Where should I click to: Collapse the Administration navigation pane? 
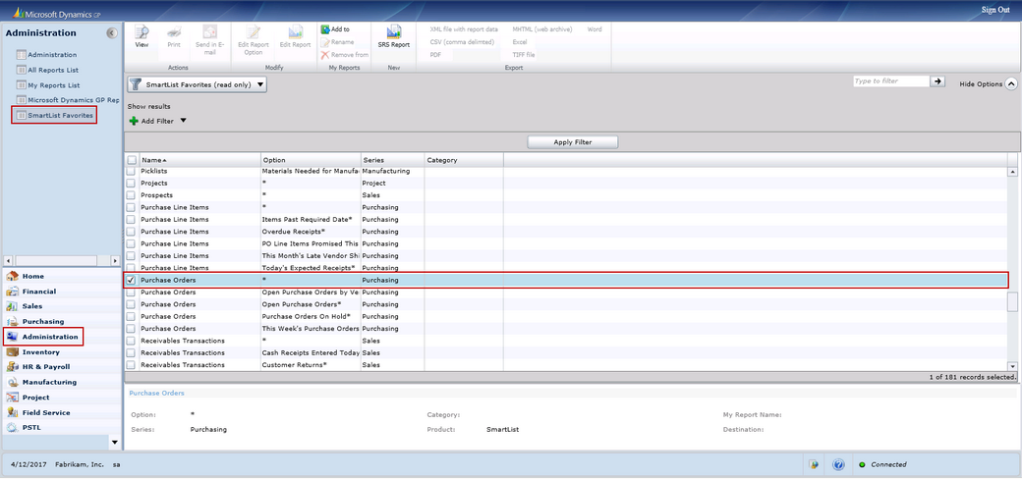click(x=111, y=33)
